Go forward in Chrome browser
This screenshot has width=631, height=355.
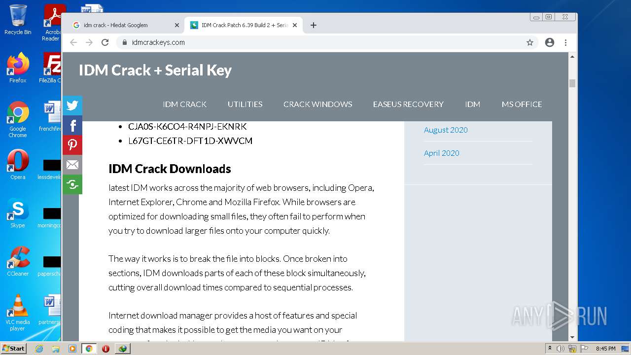[x=89, y=42]
